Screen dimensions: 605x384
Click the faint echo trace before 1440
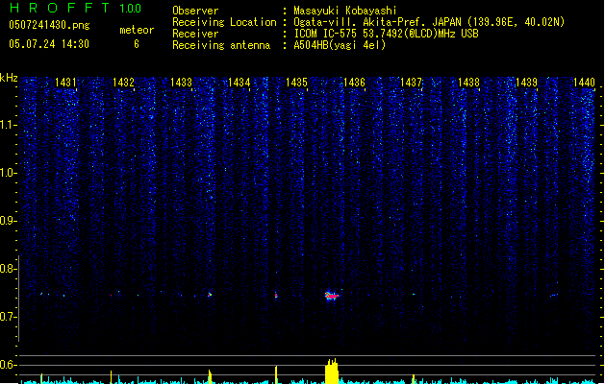tap(554, 296)
